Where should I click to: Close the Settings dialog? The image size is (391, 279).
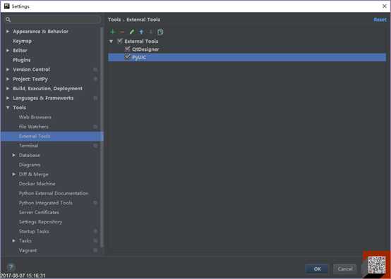coord(384,6)
